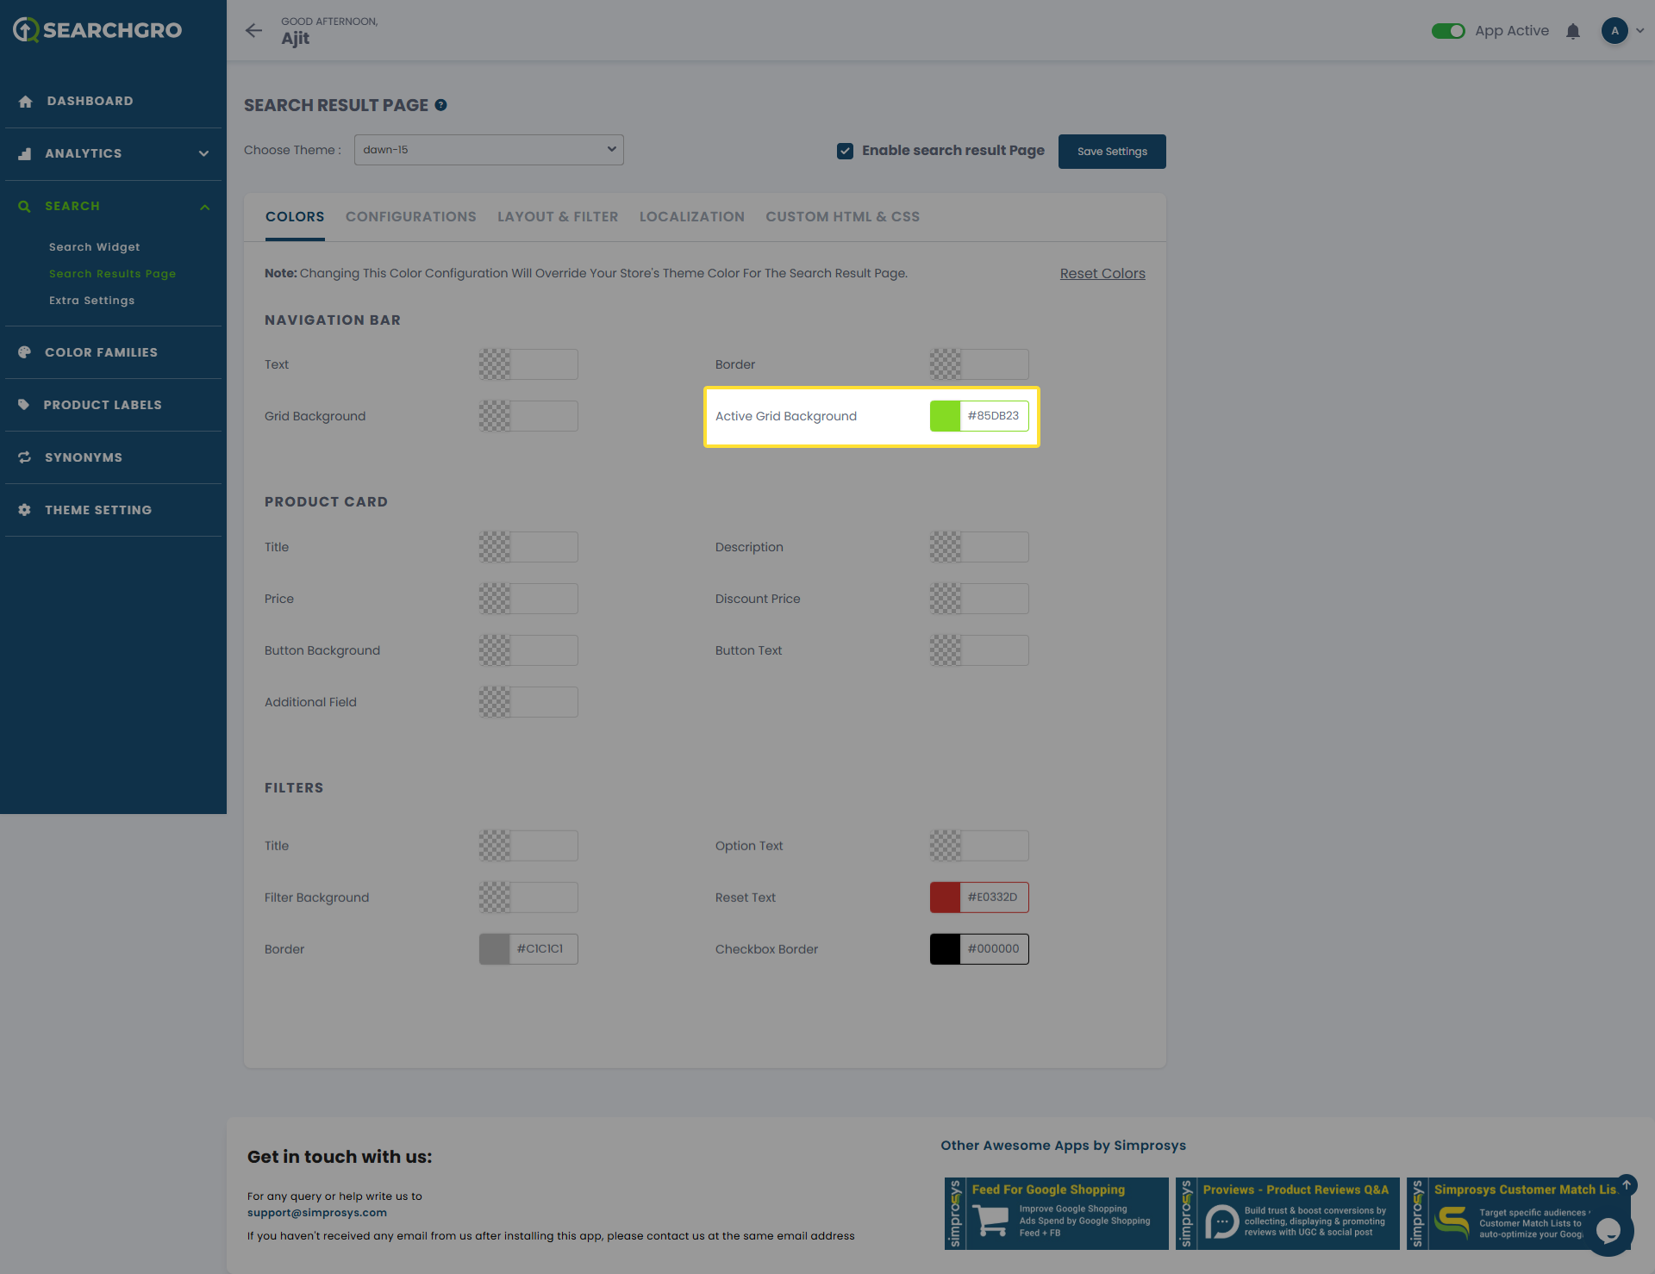Click the help question mark icon beside page title
This screenshot has height=1274, width=1655.
[440, 105]
